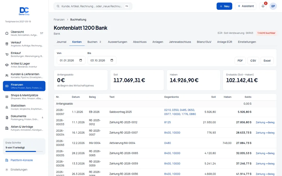Viewport: 282px width, 176px height.
Task: Click the Soll total 117.069,31 €
Action: tap(129, 80)
